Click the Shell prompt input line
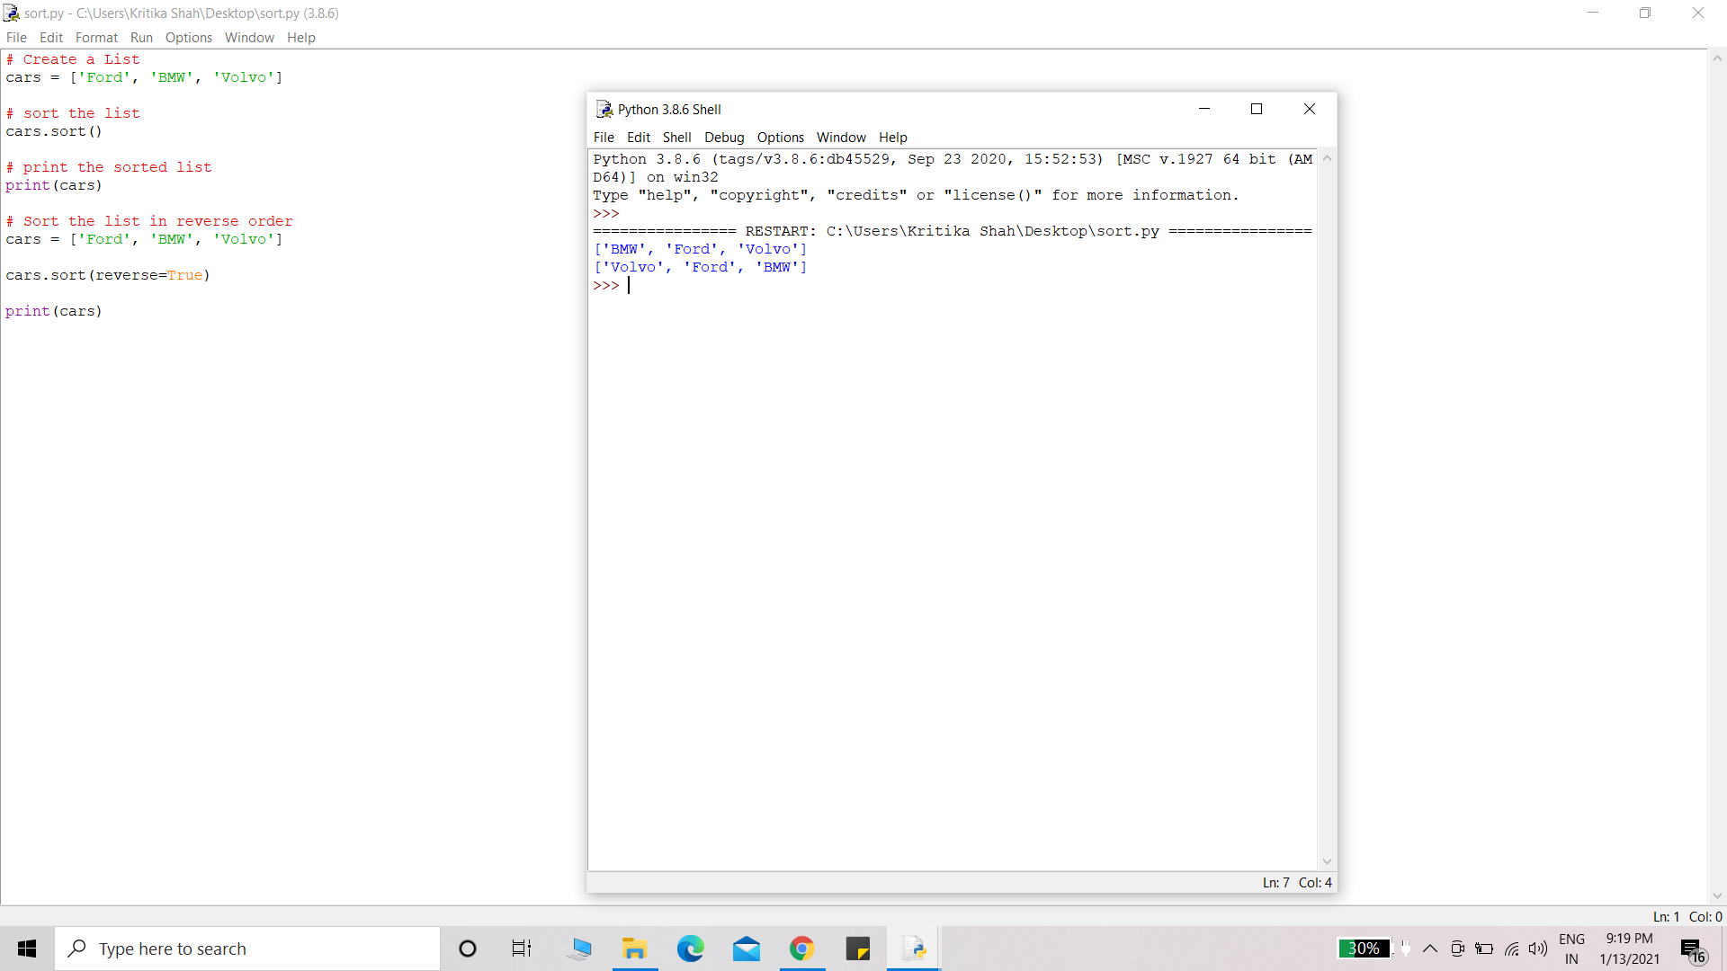 click(x=953, y=285)
